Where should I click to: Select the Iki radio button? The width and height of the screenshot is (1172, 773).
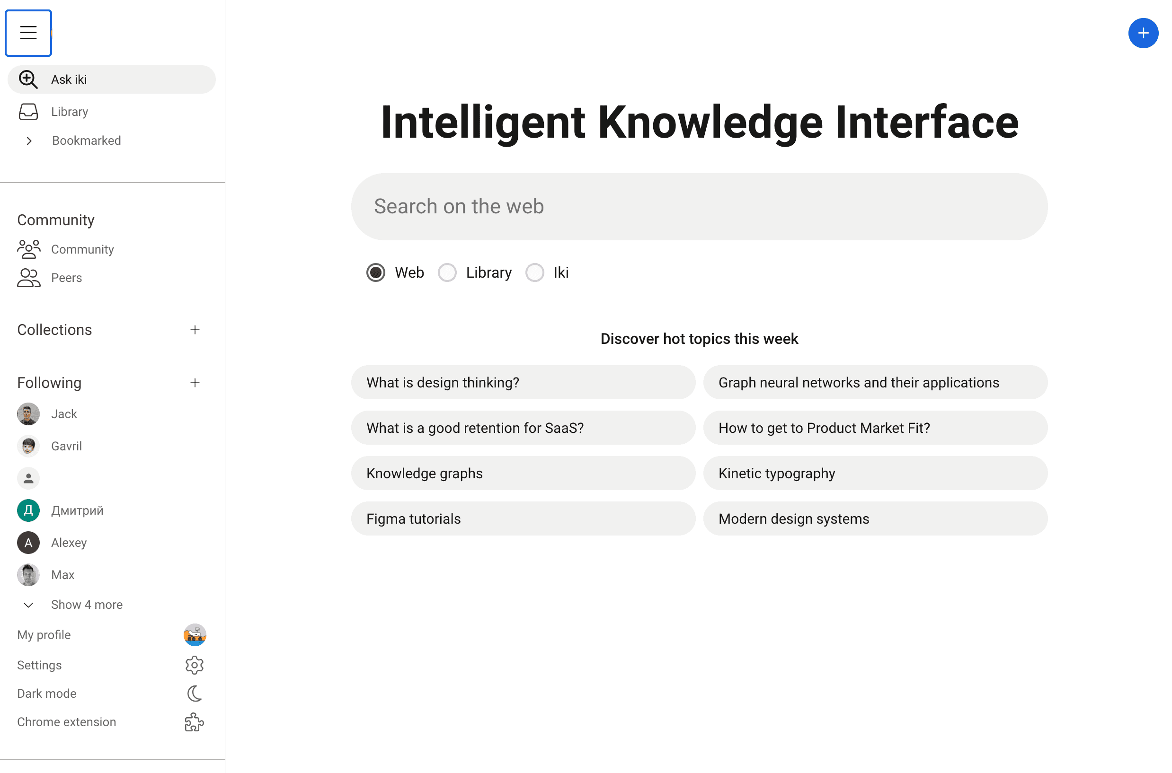(x=535, y=272)
